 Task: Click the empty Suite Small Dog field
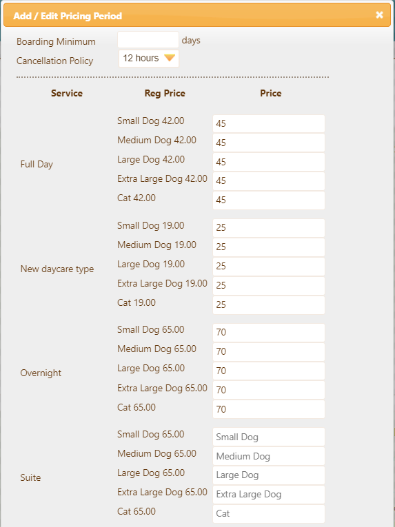[x=269, y=437]
